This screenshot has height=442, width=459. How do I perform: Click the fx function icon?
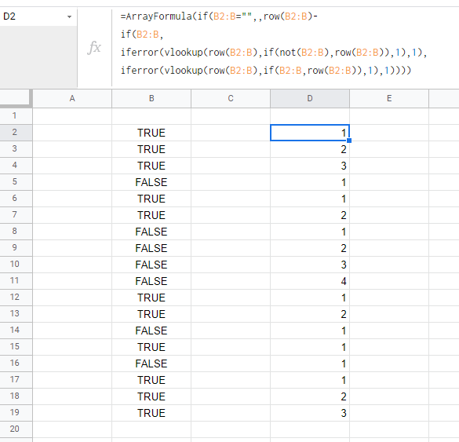click(x=94, y=47)
